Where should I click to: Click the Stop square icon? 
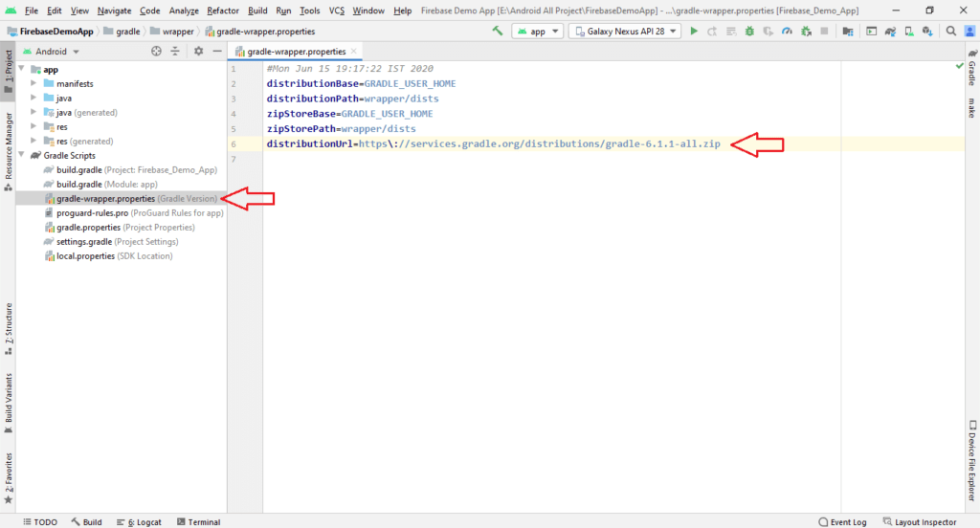point(824,31)
